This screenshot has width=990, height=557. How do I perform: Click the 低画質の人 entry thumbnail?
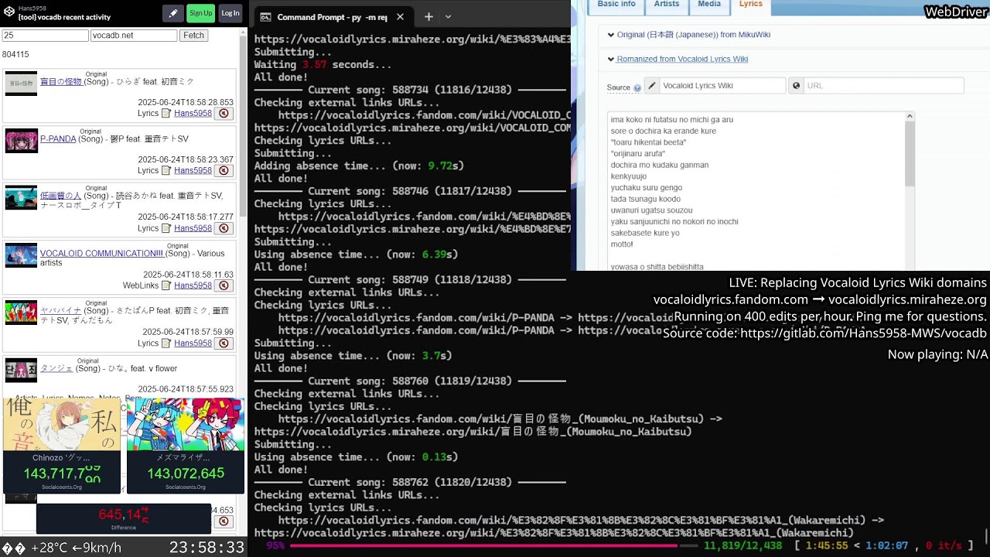coord(21,198)
